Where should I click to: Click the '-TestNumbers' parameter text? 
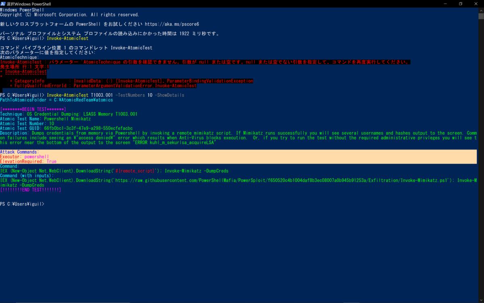click(130, 95)
